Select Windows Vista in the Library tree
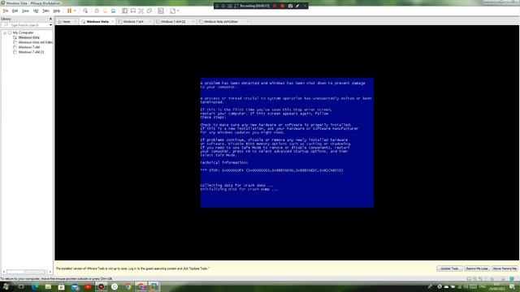Viewport: 520px width, 292px height. pyautogui.click(x=28, y=38)
